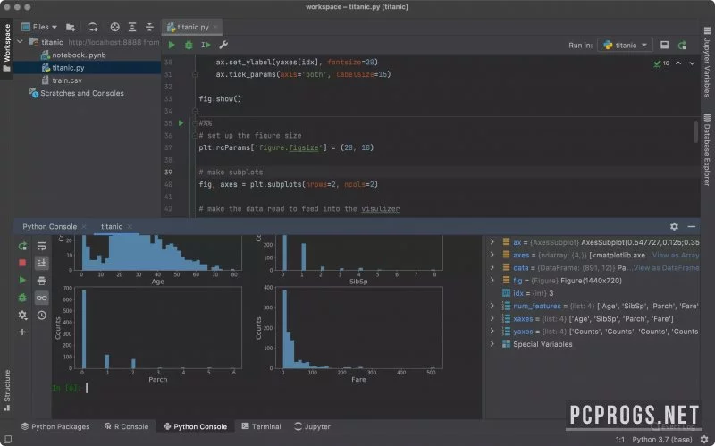
Task: Rerun the console using the green reload icon
Action: tap(22, 247)
